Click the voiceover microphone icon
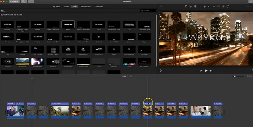The image size is (253, 127). [161, 71]
